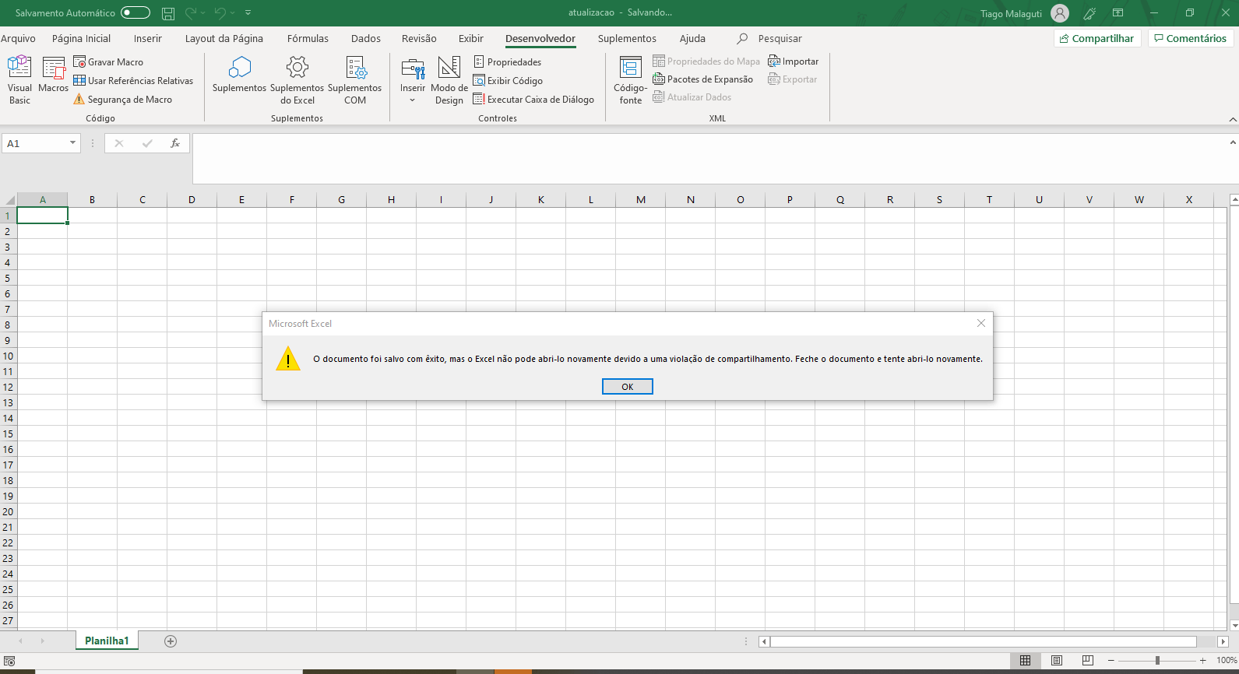Open Suplementos COM dialog
The image size is (1239, 674).
pos(354,79)
